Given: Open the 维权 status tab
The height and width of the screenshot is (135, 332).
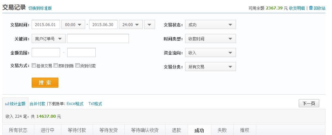Looking at the screenshot, I should tap(245, 130).
